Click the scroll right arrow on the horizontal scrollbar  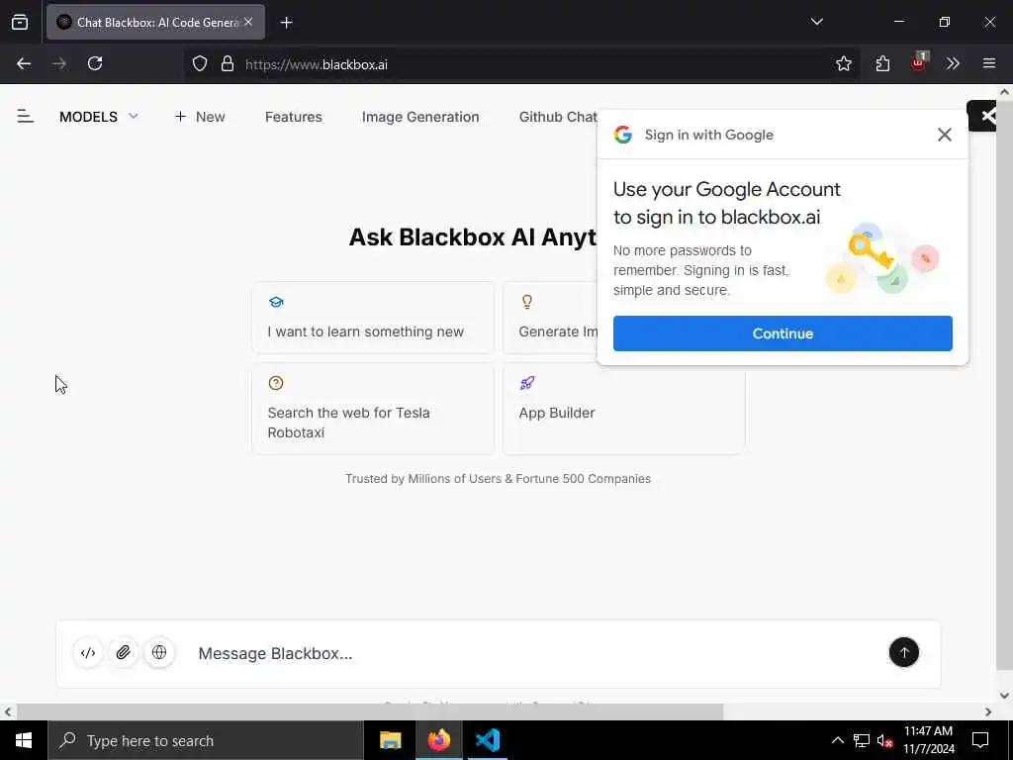tap(988, 712)
